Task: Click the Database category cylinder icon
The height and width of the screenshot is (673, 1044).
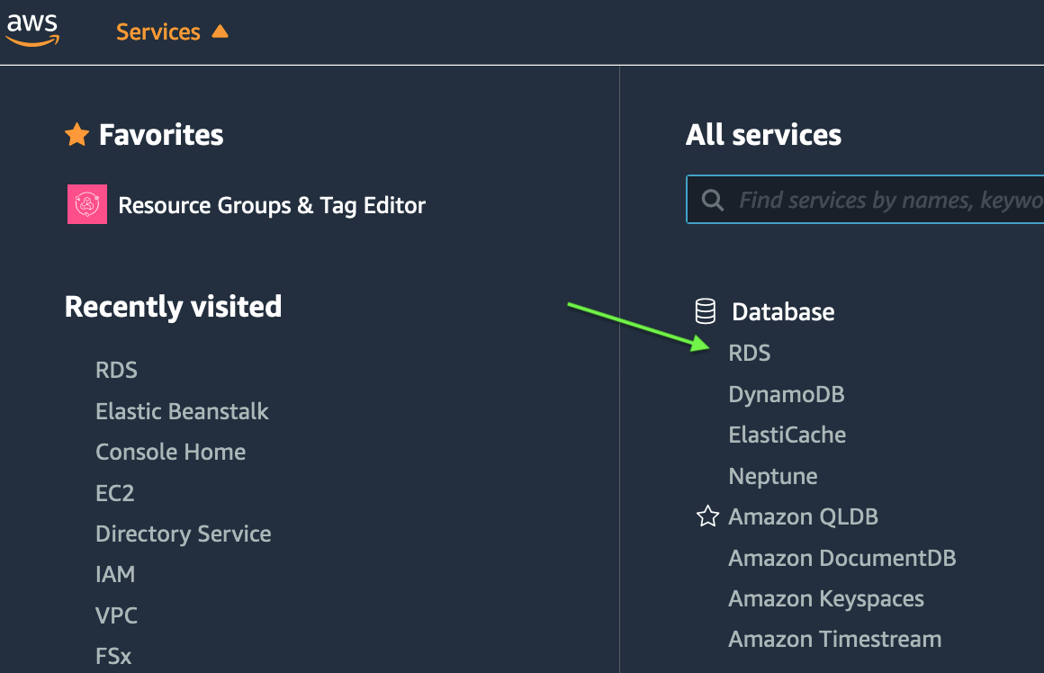Action: [706, 312]
